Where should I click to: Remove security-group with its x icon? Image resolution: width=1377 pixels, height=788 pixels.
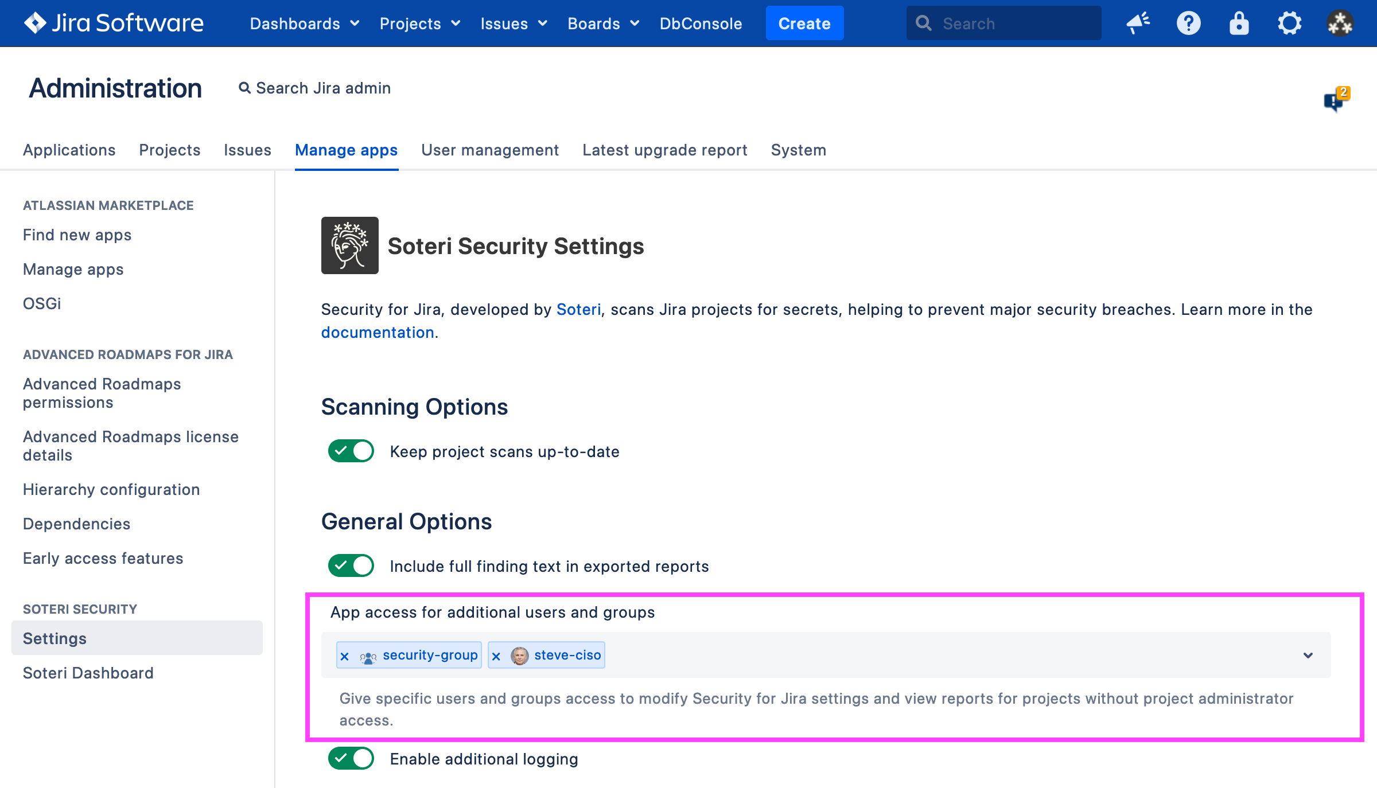[x=345, y=656]
